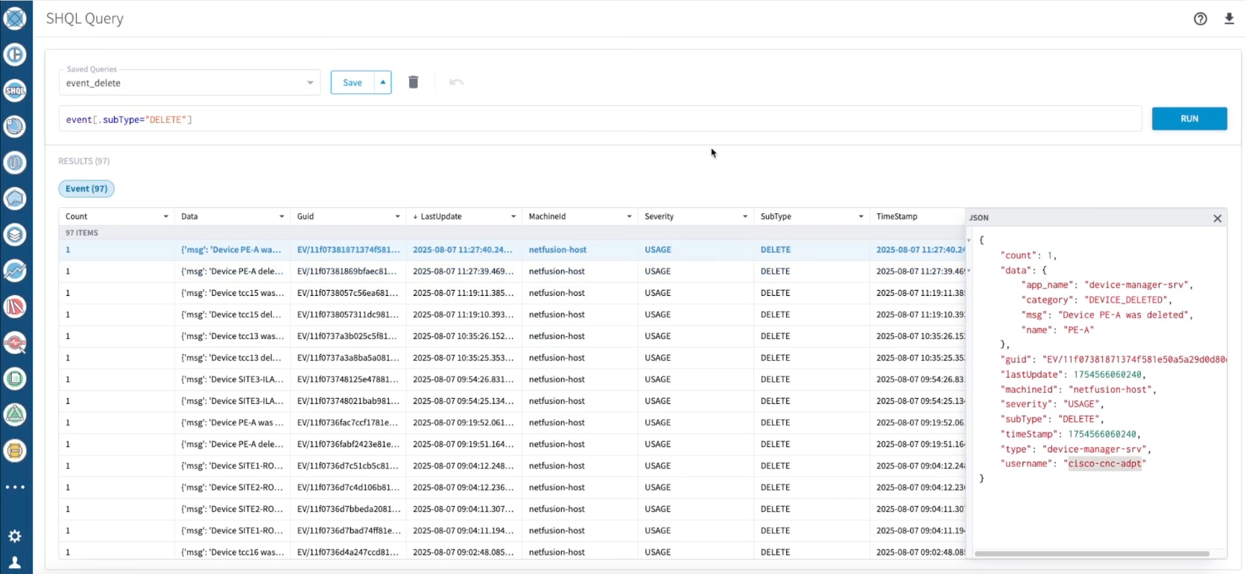
Task: Open the pentagon map sidebar icon
Action: pos(15,198)
